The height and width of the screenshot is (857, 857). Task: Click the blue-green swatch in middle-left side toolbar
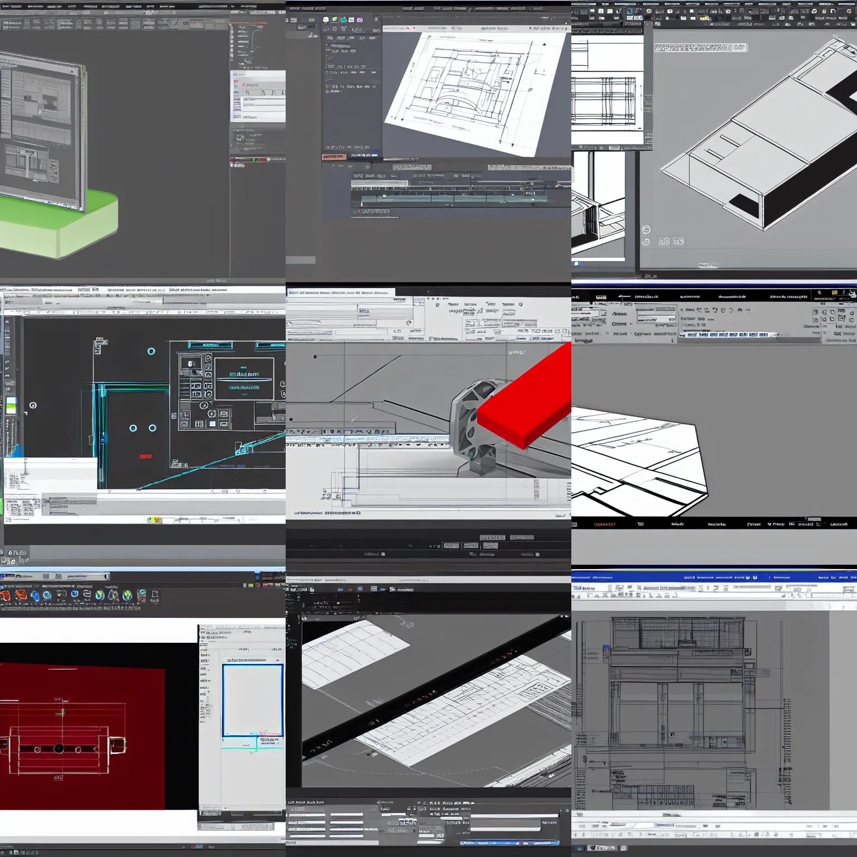click(x=11, y=406)
